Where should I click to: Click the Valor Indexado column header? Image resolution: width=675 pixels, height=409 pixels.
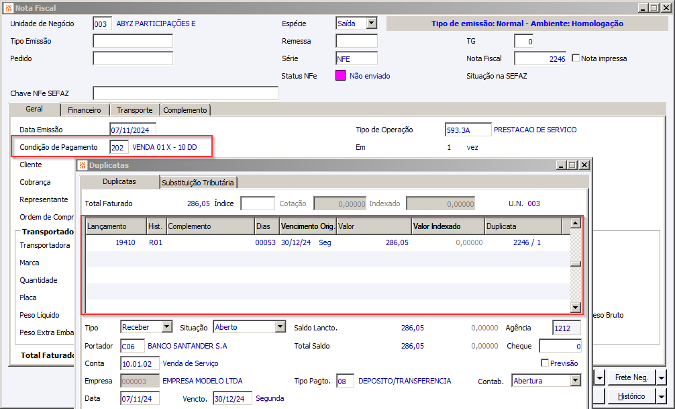448,226
